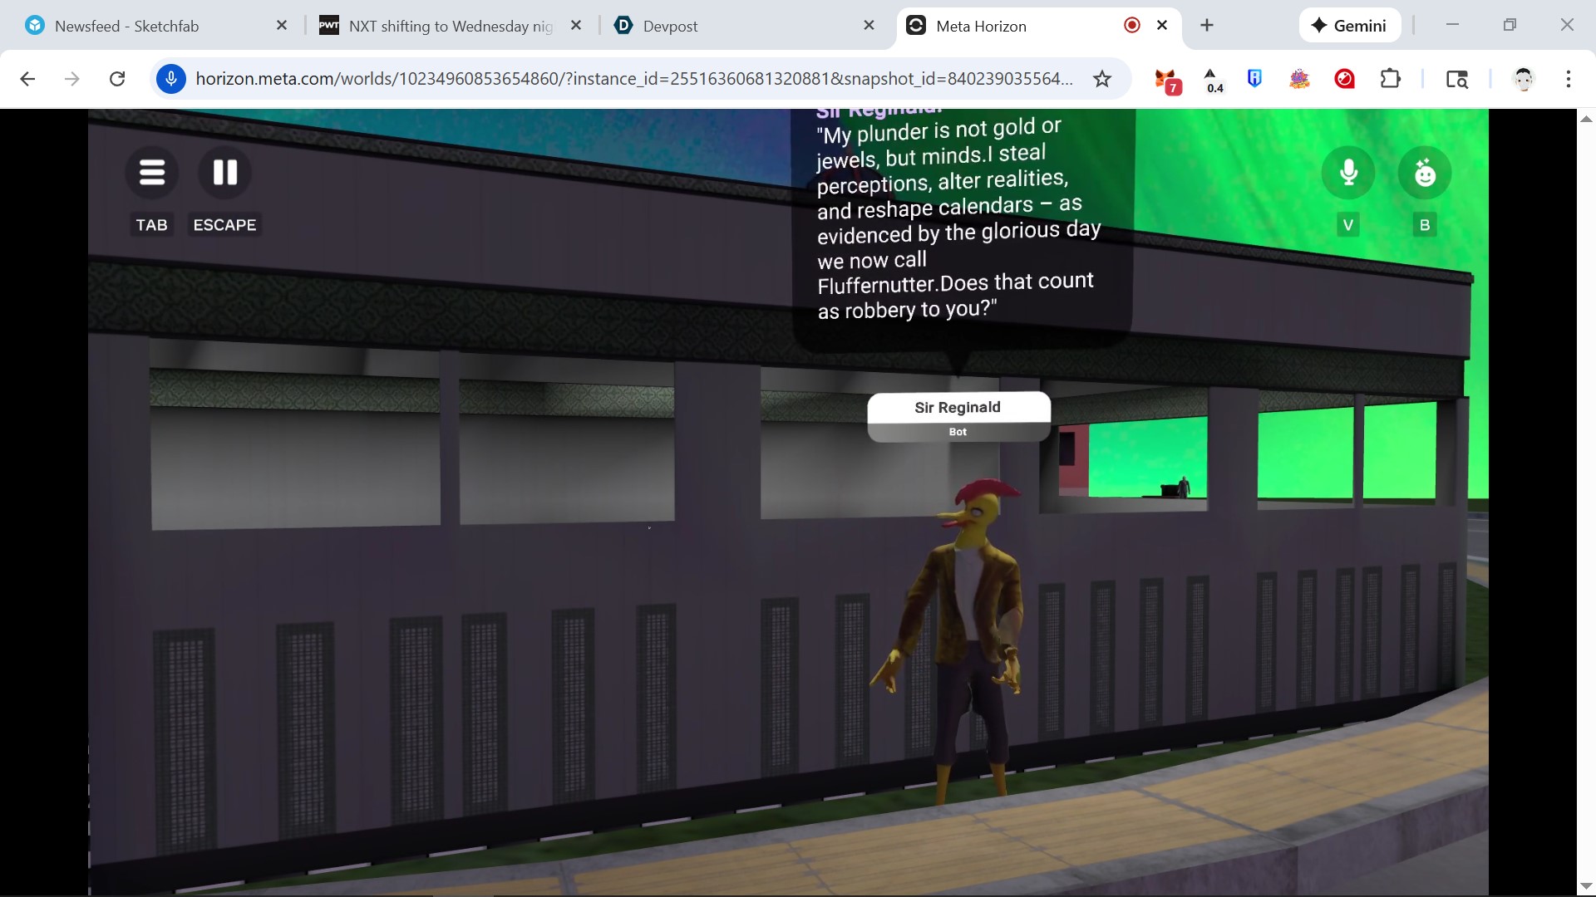This screenshot has width=1596, height=897.
Task: Open a new tab with plus button
Action: tap(1206, 26)
